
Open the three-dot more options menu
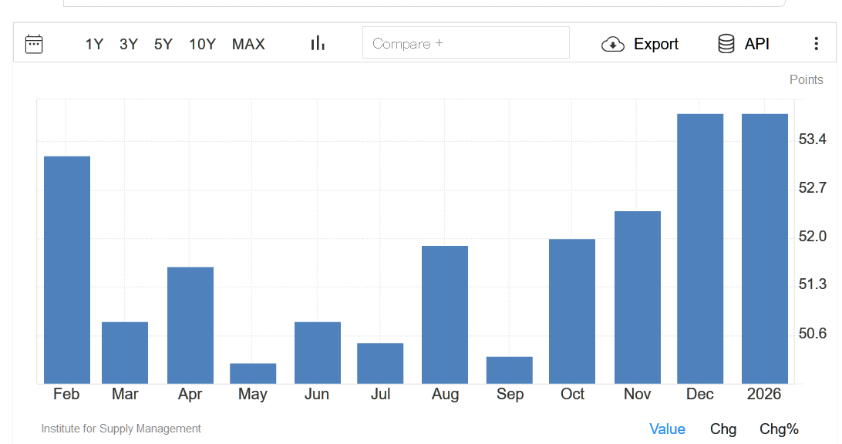(x=816, y=44)
